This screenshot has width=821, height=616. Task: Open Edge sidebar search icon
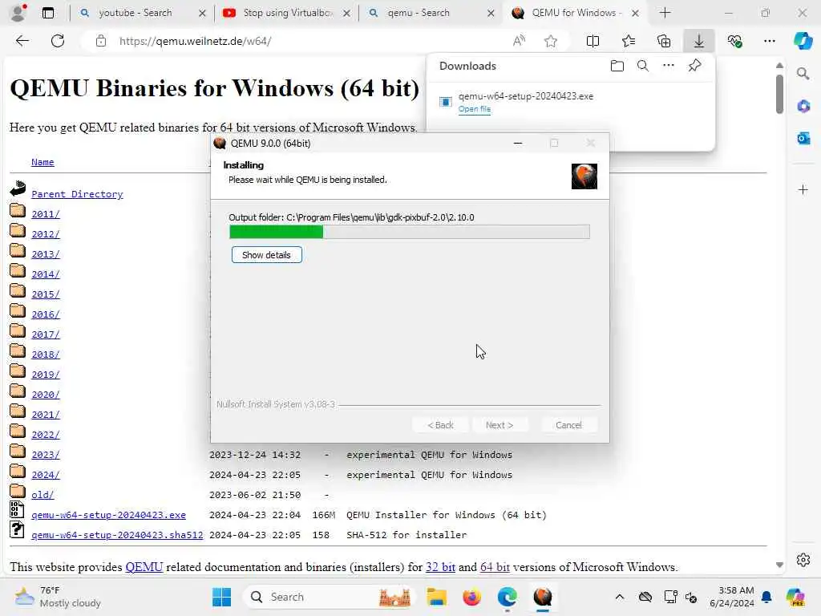pyautogui.click(x=803, y=74)
